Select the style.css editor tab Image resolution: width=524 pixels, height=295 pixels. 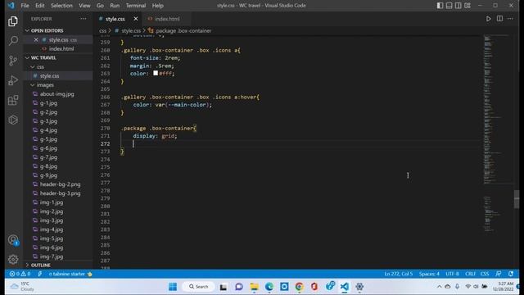click(115, 19)
